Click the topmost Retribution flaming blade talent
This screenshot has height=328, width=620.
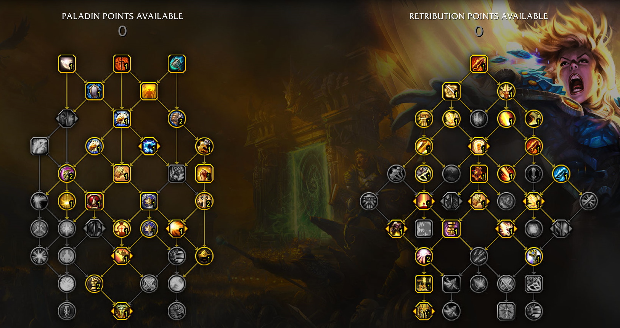coord(479,64)
